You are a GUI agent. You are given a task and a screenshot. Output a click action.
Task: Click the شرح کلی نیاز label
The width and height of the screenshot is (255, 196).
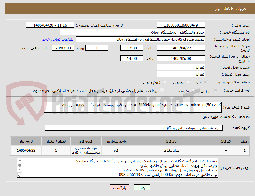236,107
